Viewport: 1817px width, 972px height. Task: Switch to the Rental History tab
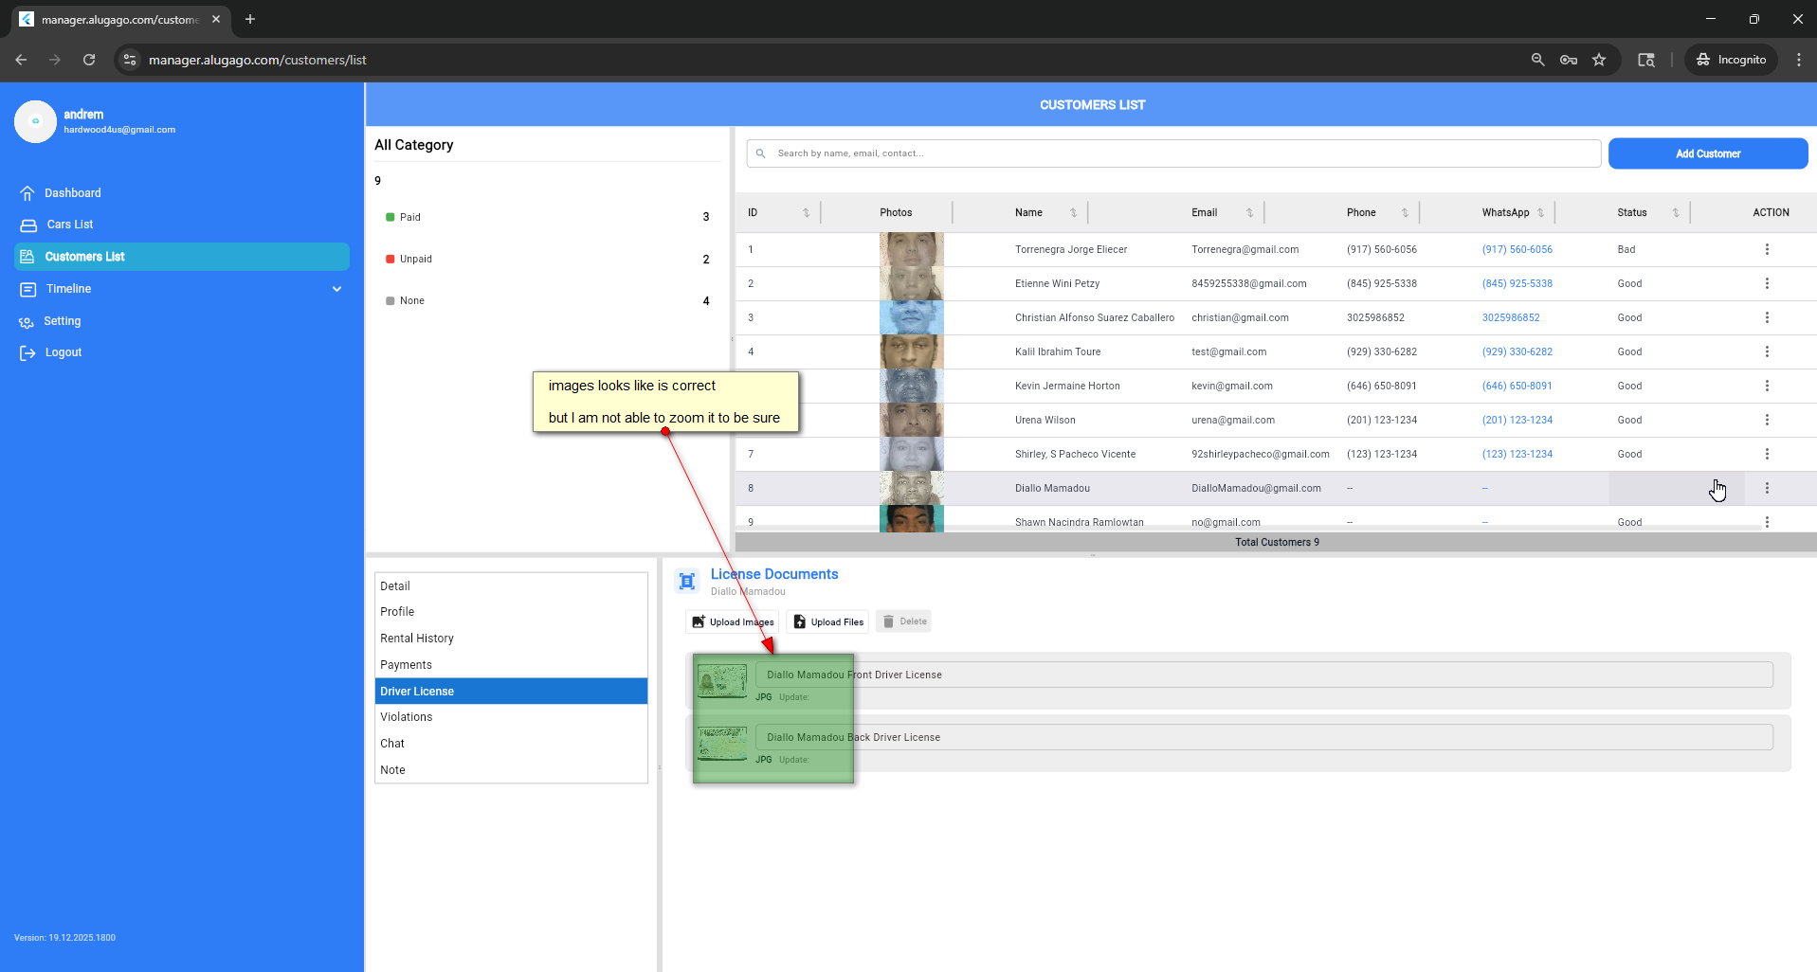pos(417,639)
